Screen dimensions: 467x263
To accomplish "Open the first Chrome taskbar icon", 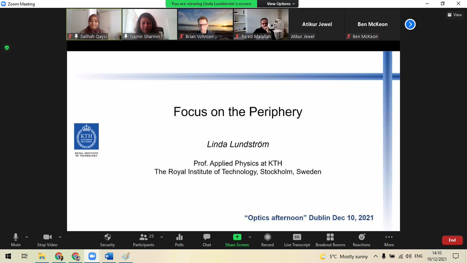I will pyautogui.click(x=59, y=256).
